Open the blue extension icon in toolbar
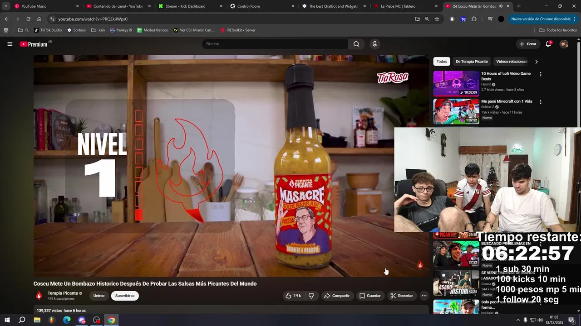 pyautogui.click(x=463, y=19)
